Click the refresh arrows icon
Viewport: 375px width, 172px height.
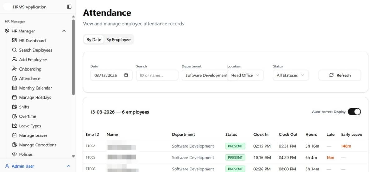pos(332,75)
